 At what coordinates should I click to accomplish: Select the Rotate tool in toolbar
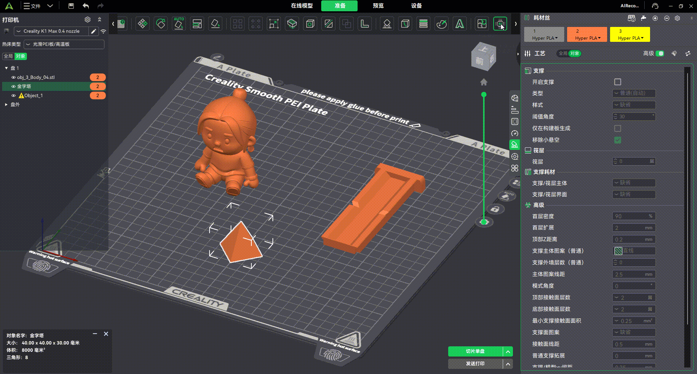point(161,24)
